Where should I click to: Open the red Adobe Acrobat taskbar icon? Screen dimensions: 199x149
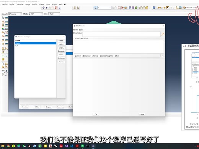tap(77, 146)
